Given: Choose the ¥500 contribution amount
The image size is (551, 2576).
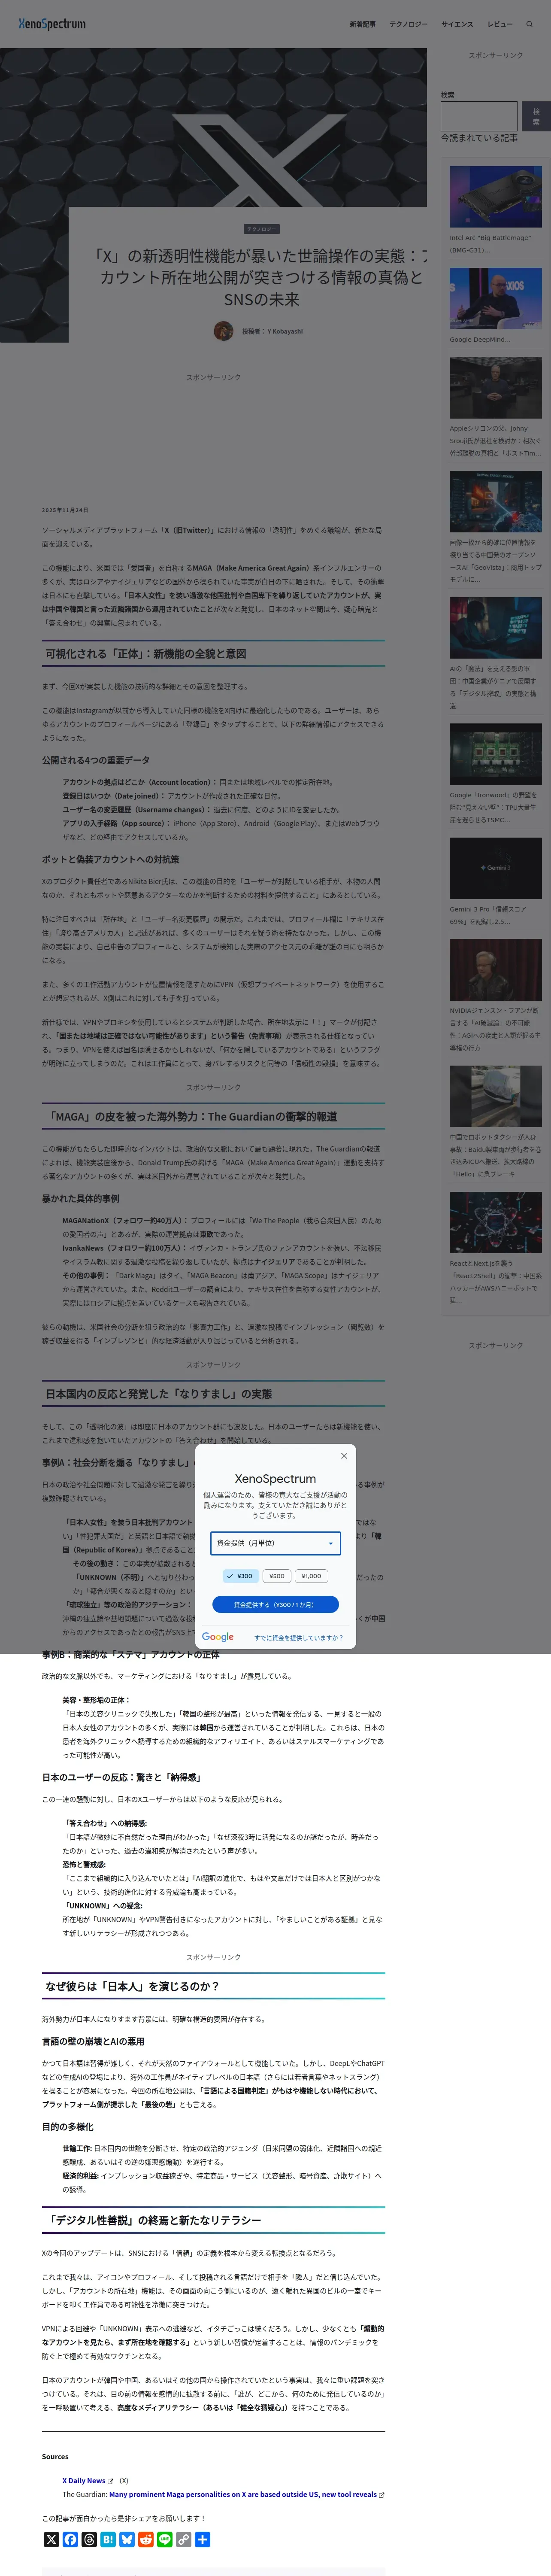Looking at the screenshot, I should point(277,1576).
